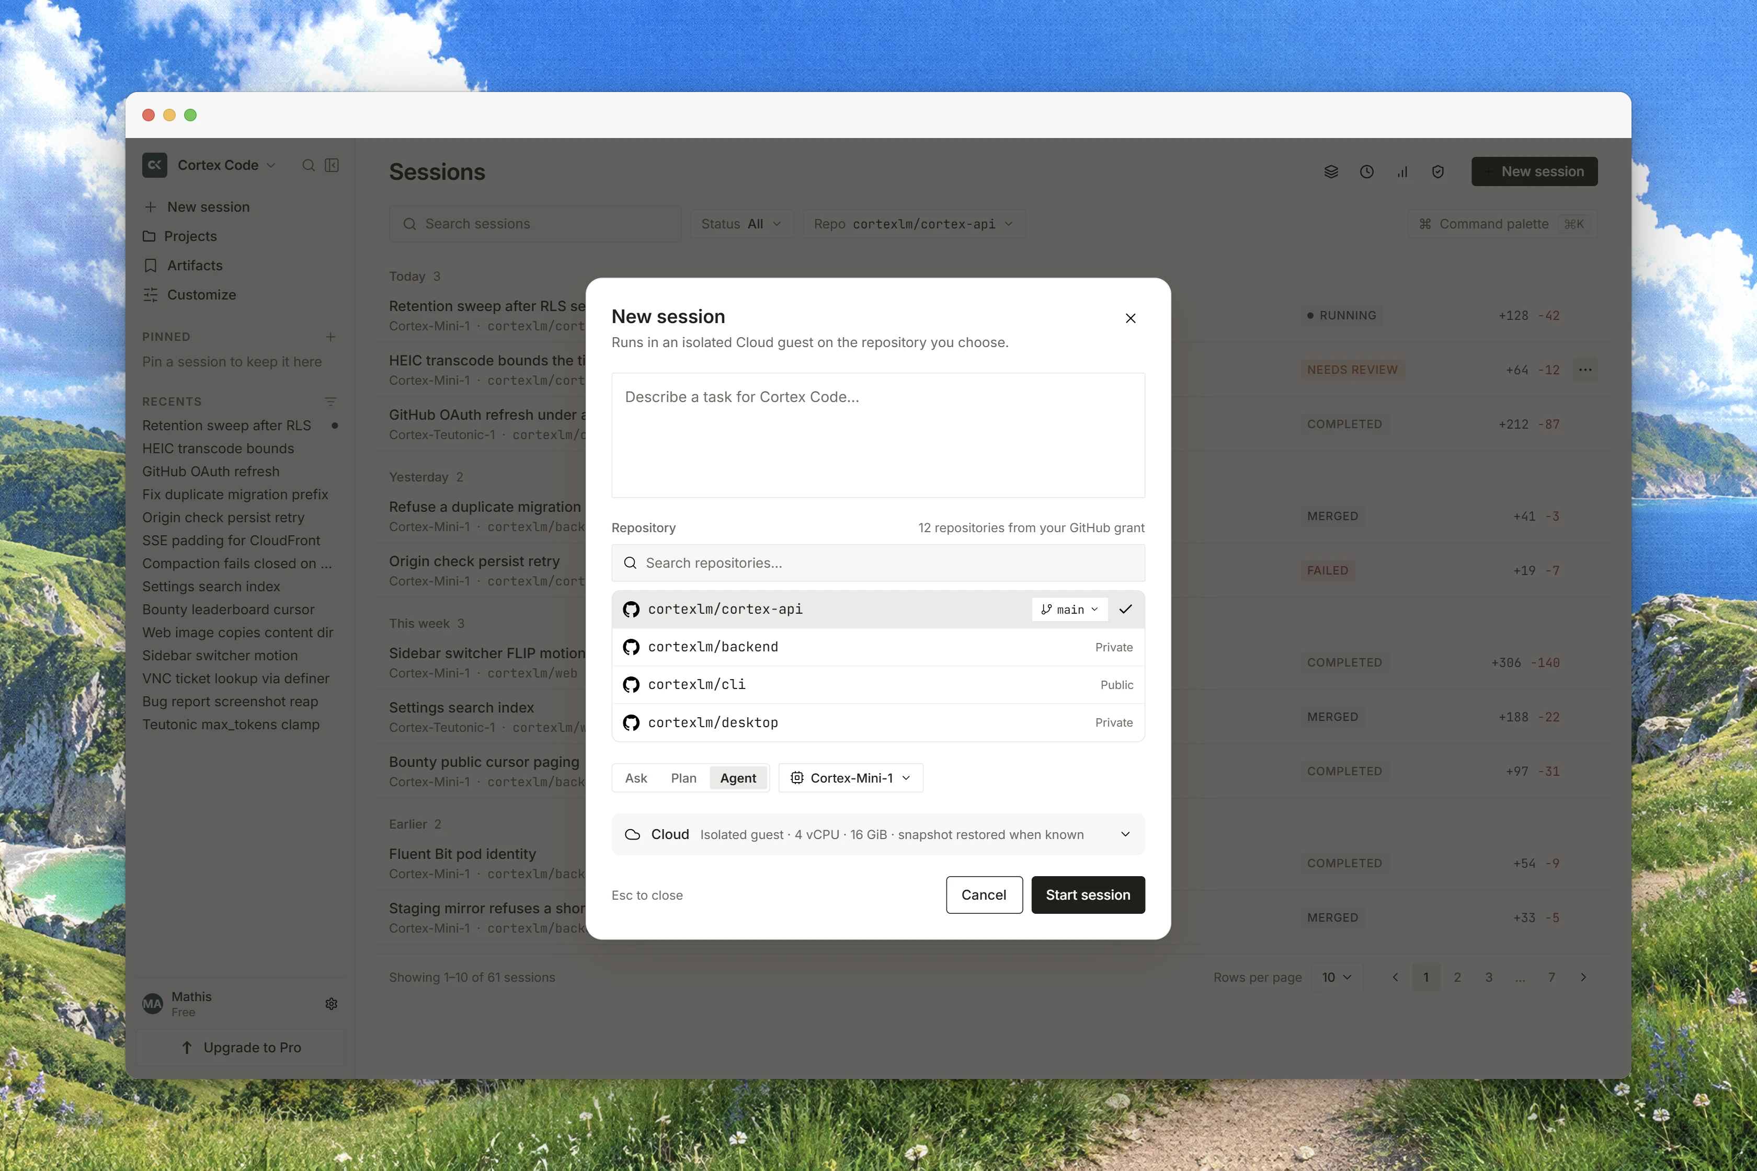Click the GitHub icon for cortexlm/cli
Viewport: 1757px width, 1171px height.
click(x=631, y=685)
